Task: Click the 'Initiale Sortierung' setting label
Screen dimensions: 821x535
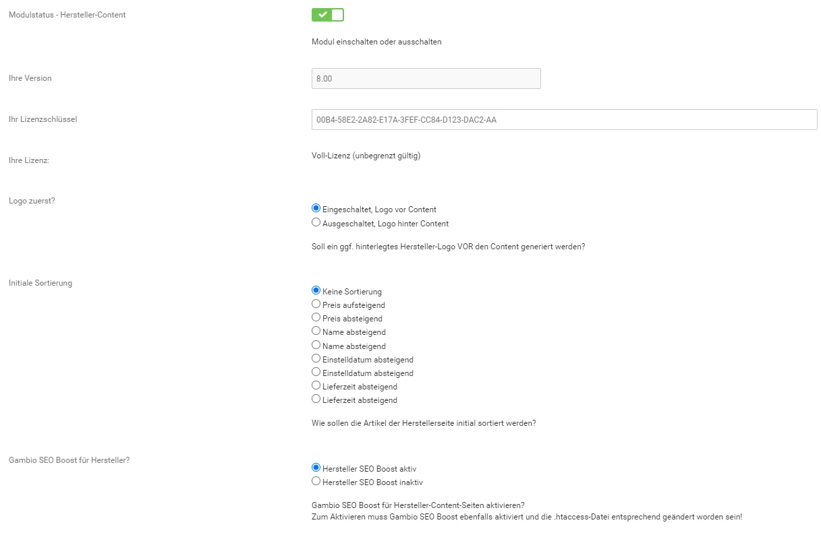Action: coord(40,283)
